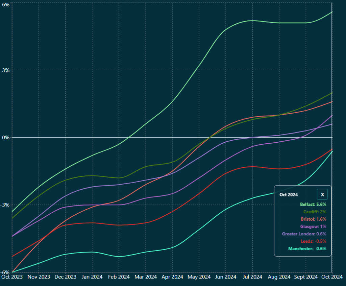The width and height of the screenshot is (346, 286).
Task: Select the 3% y-axis label
Action: pyautogui.click(x=6, y=70)
